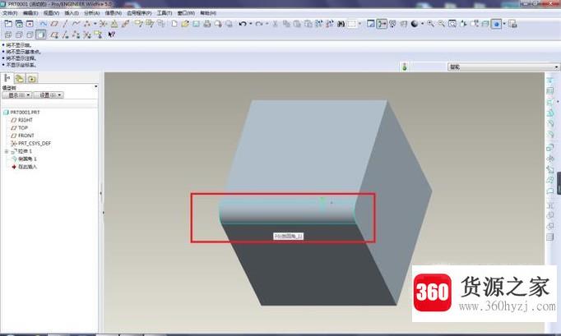Click the bottom icon of right feature toolbar
This screenshot has width=561, height=336.
[x=550, y=237]
